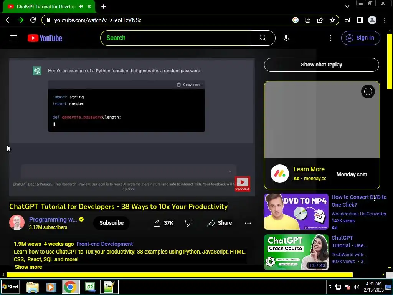The height and width of the screenshot is (295, 393).
Task: Open the C# application in taskbar
Action: 90,287
